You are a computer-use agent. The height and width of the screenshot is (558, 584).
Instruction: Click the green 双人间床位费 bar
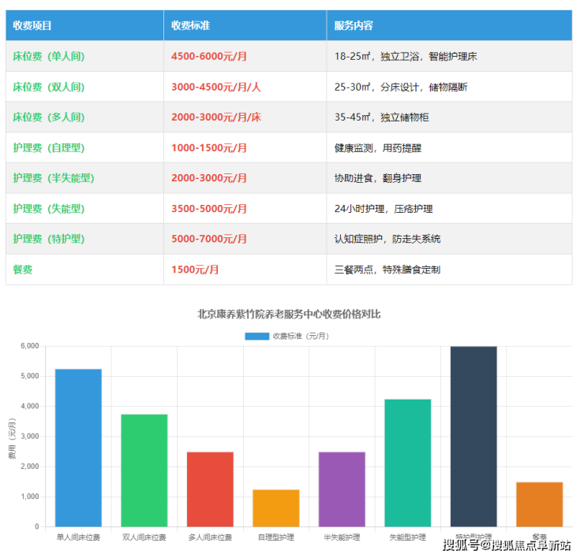tap(144, 470)
